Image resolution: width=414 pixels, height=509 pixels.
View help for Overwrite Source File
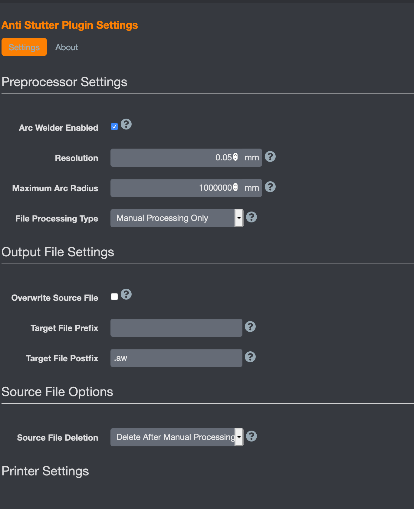point(126,294)
